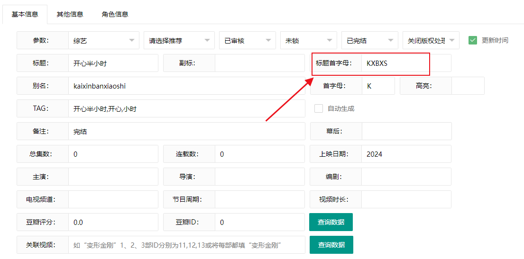Focus the 上映日期 field showing 2024
Viewport: 524px width, 259px height.
(406, 154)
